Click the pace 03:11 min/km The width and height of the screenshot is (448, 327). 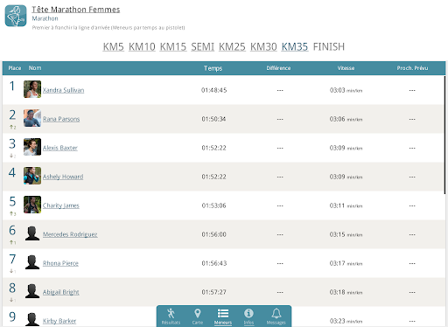pyautogui.click(x=346, y=205)
